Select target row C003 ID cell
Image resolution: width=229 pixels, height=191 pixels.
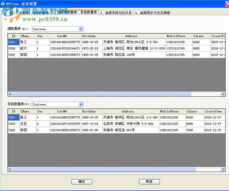click(x=14, y=124)
